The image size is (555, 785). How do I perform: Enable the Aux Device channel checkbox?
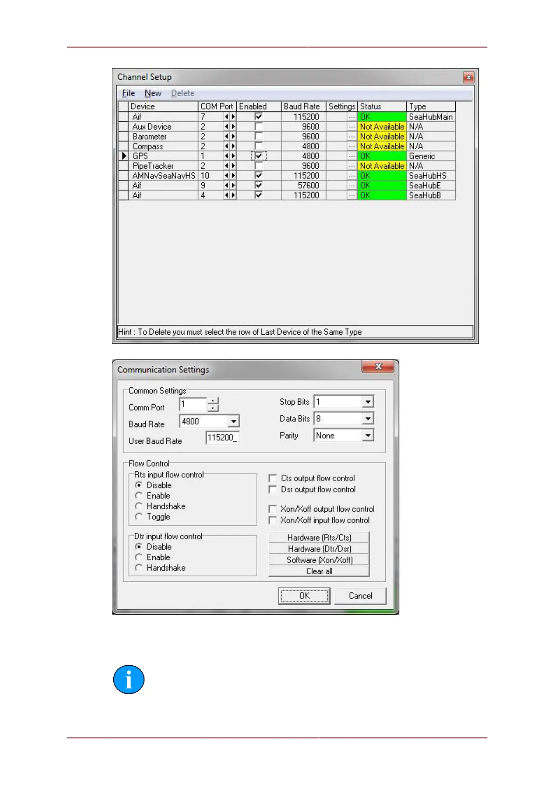(259, 126)
